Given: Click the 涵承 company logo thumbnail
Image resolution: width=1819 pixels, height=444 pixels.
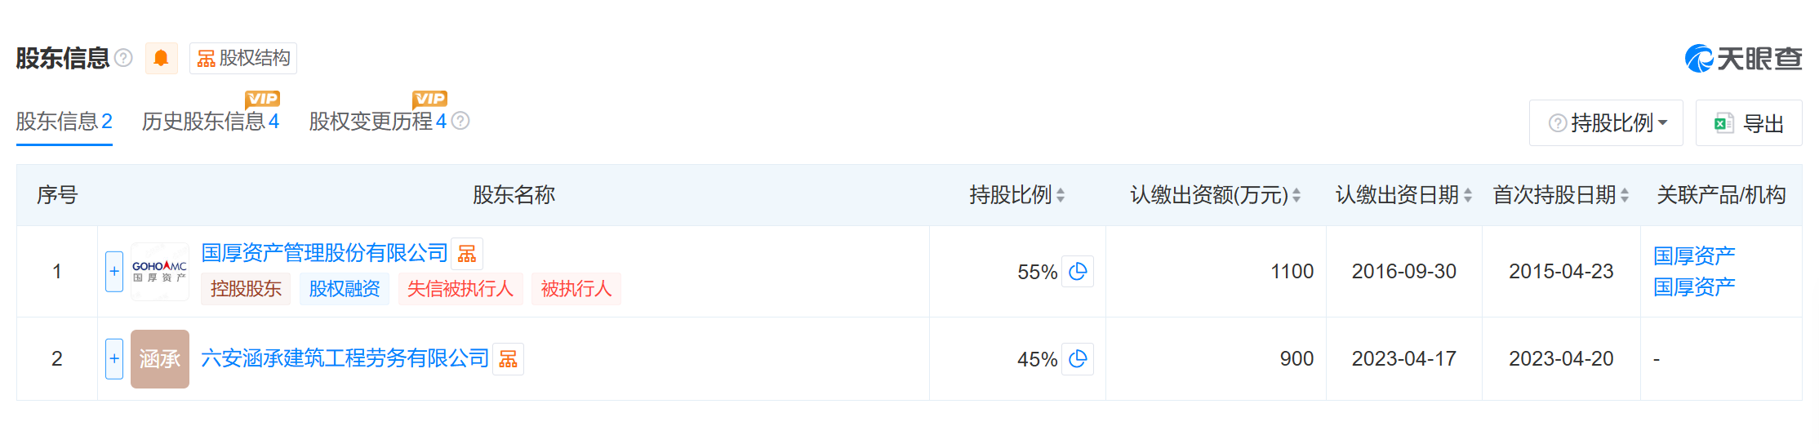Looking at the screenshot, I should point(160,359).
